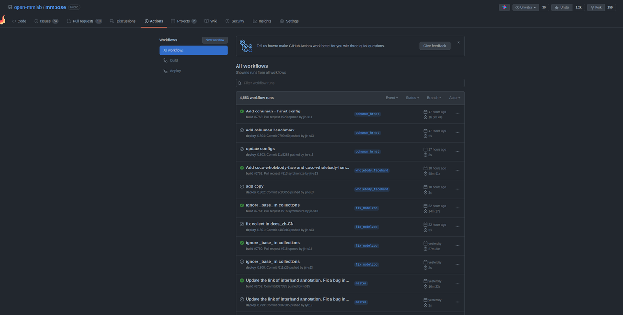Open the Status filter dropdown
The height and width of the screenshot is (315, 623).
click(x=412, y=97)
